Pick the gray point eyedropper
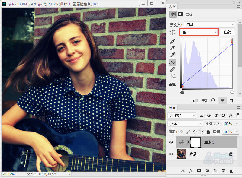Image resolution: width=242 pixels, height=178 pixels. pyautogui.click(x=173, y=48)
